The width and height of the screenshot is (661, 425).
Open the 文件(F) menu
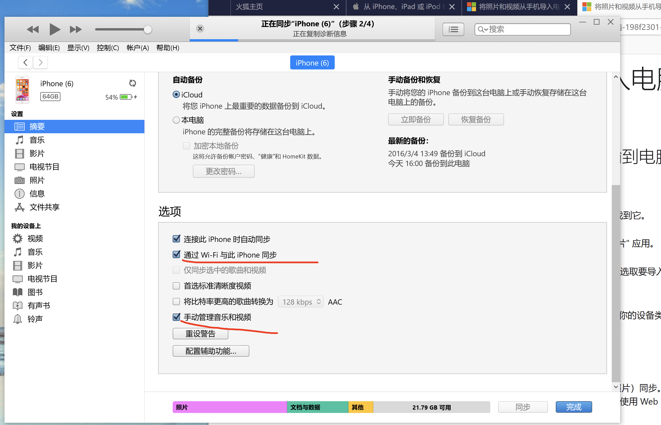20,48
